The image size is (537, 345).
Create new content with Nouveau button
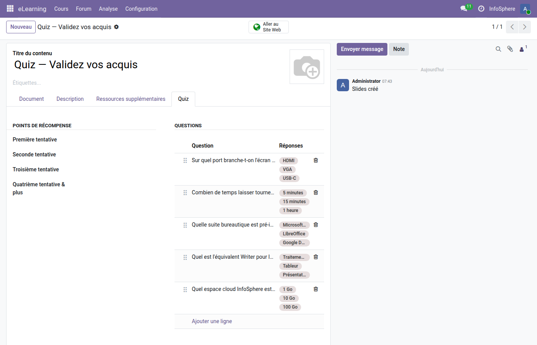(x=21, y=27)
